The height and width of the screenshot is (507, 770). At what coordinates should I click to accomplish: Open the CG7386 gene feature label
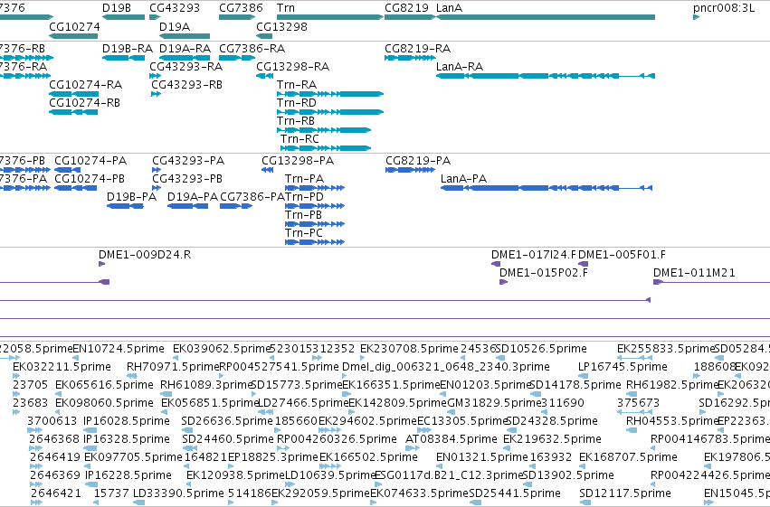click(241, 8)
